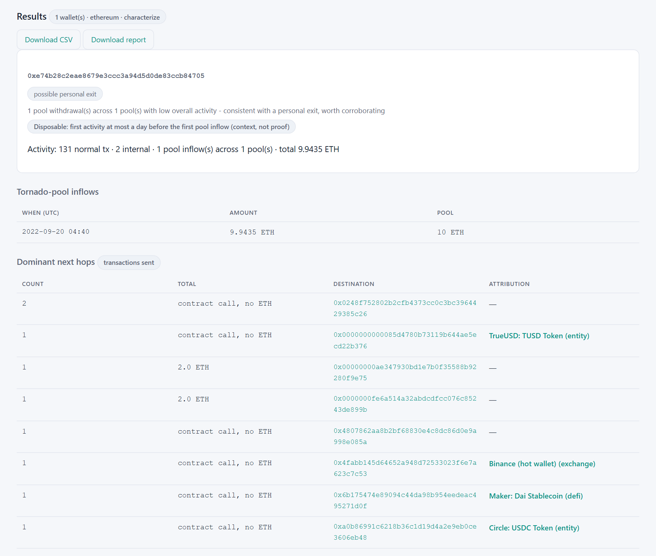
Task: Click the ATTRIBUTION column header
Action: pos(509,284)
